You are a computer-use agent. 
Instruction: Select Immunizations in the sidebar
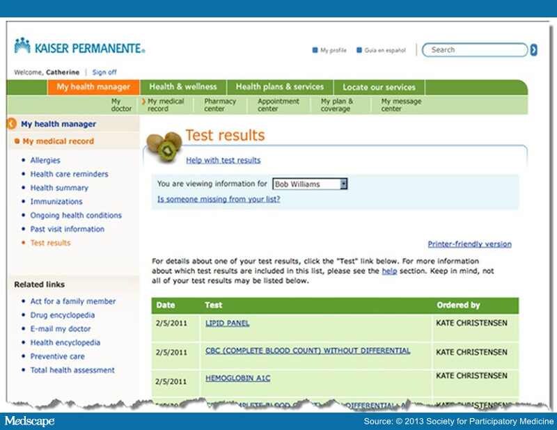coord(57,201)
